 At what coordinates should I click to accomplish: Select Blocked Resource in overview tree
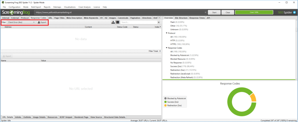[x=183, y=59]
